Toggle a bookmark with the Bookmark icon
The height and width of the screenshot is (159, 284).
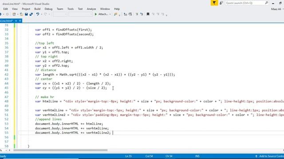(148, 14)
